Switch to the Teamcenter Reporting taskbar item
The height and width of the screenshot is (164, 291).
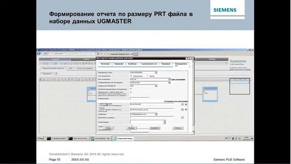(x=123, y=138)
